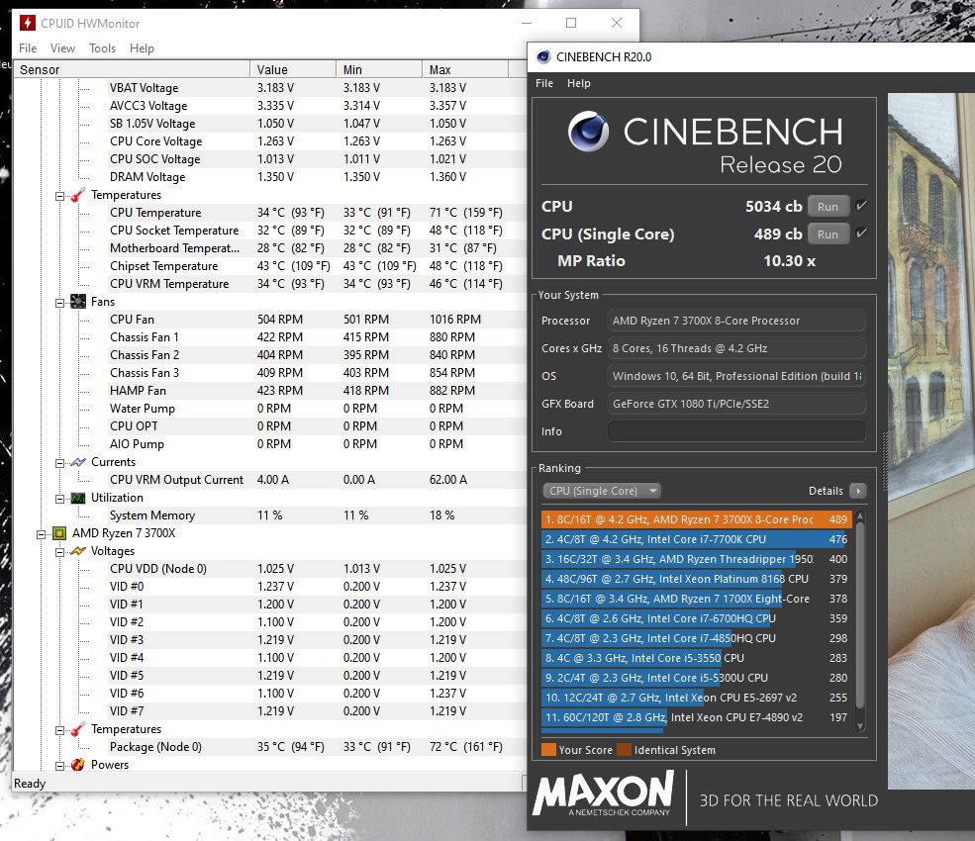Click the Utilization group icon

point(78,498)
